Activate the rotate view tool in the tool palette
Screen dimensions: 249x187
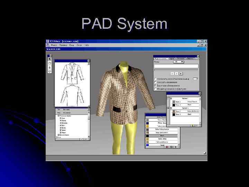tap(49, 71)
